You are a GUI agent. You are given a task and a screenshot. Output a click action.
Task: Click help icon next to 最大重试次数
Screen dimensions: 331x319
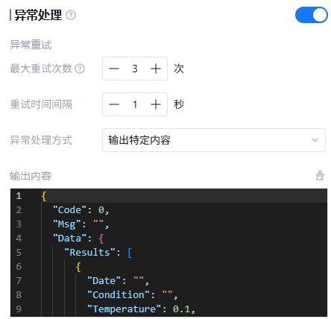pos(80,69)
